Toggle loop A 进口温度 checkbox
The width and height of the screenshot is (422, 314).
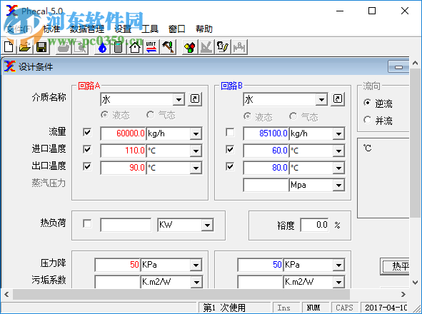point(87,149)
